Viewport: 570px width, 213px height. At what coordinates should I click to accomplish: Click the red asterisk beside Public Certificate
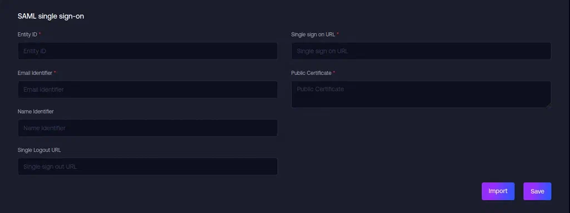pyautogui.click(x=334, y=72)
